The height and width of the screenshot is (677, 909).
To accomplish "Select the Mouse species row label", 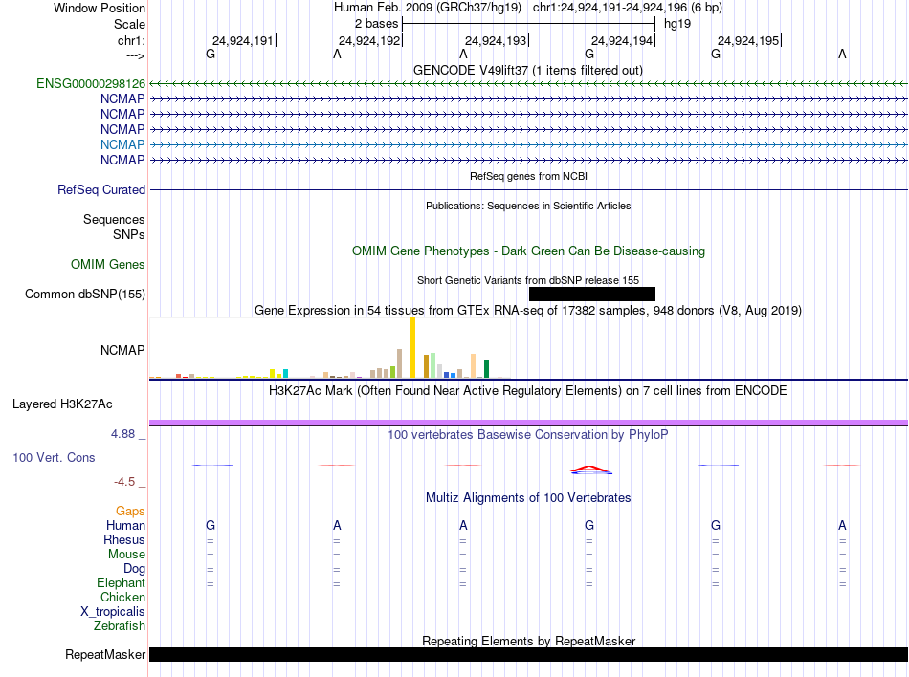I will (x=126, y=555).
